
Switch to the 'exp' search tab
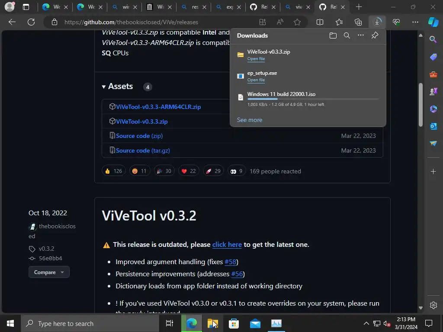[228, 7]
